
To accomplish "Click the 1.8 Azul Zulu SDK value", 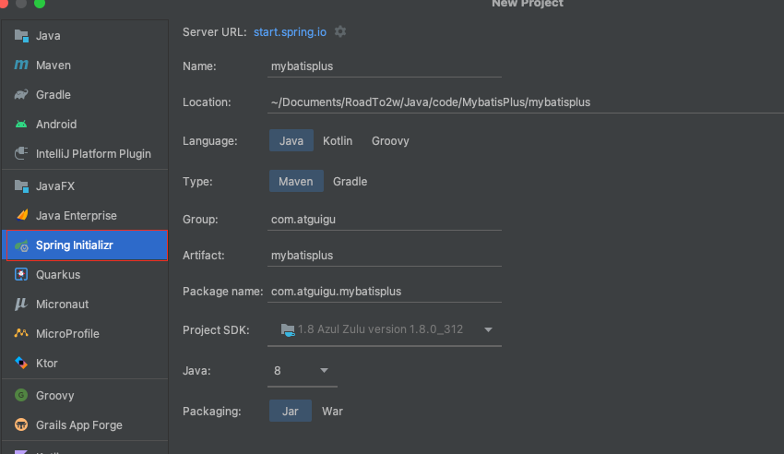I will point(381,329).
